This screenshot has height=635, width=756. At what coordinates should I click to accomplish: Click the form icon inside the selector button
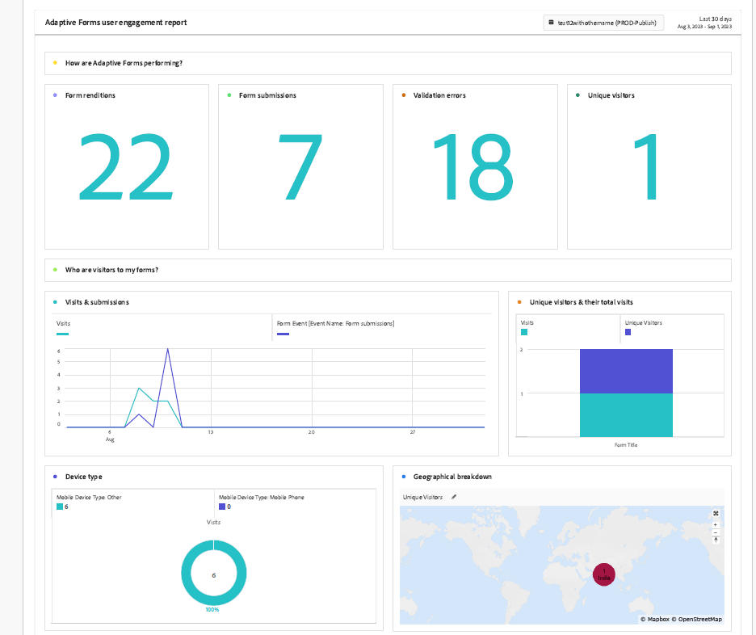click(x=551, y=23)
